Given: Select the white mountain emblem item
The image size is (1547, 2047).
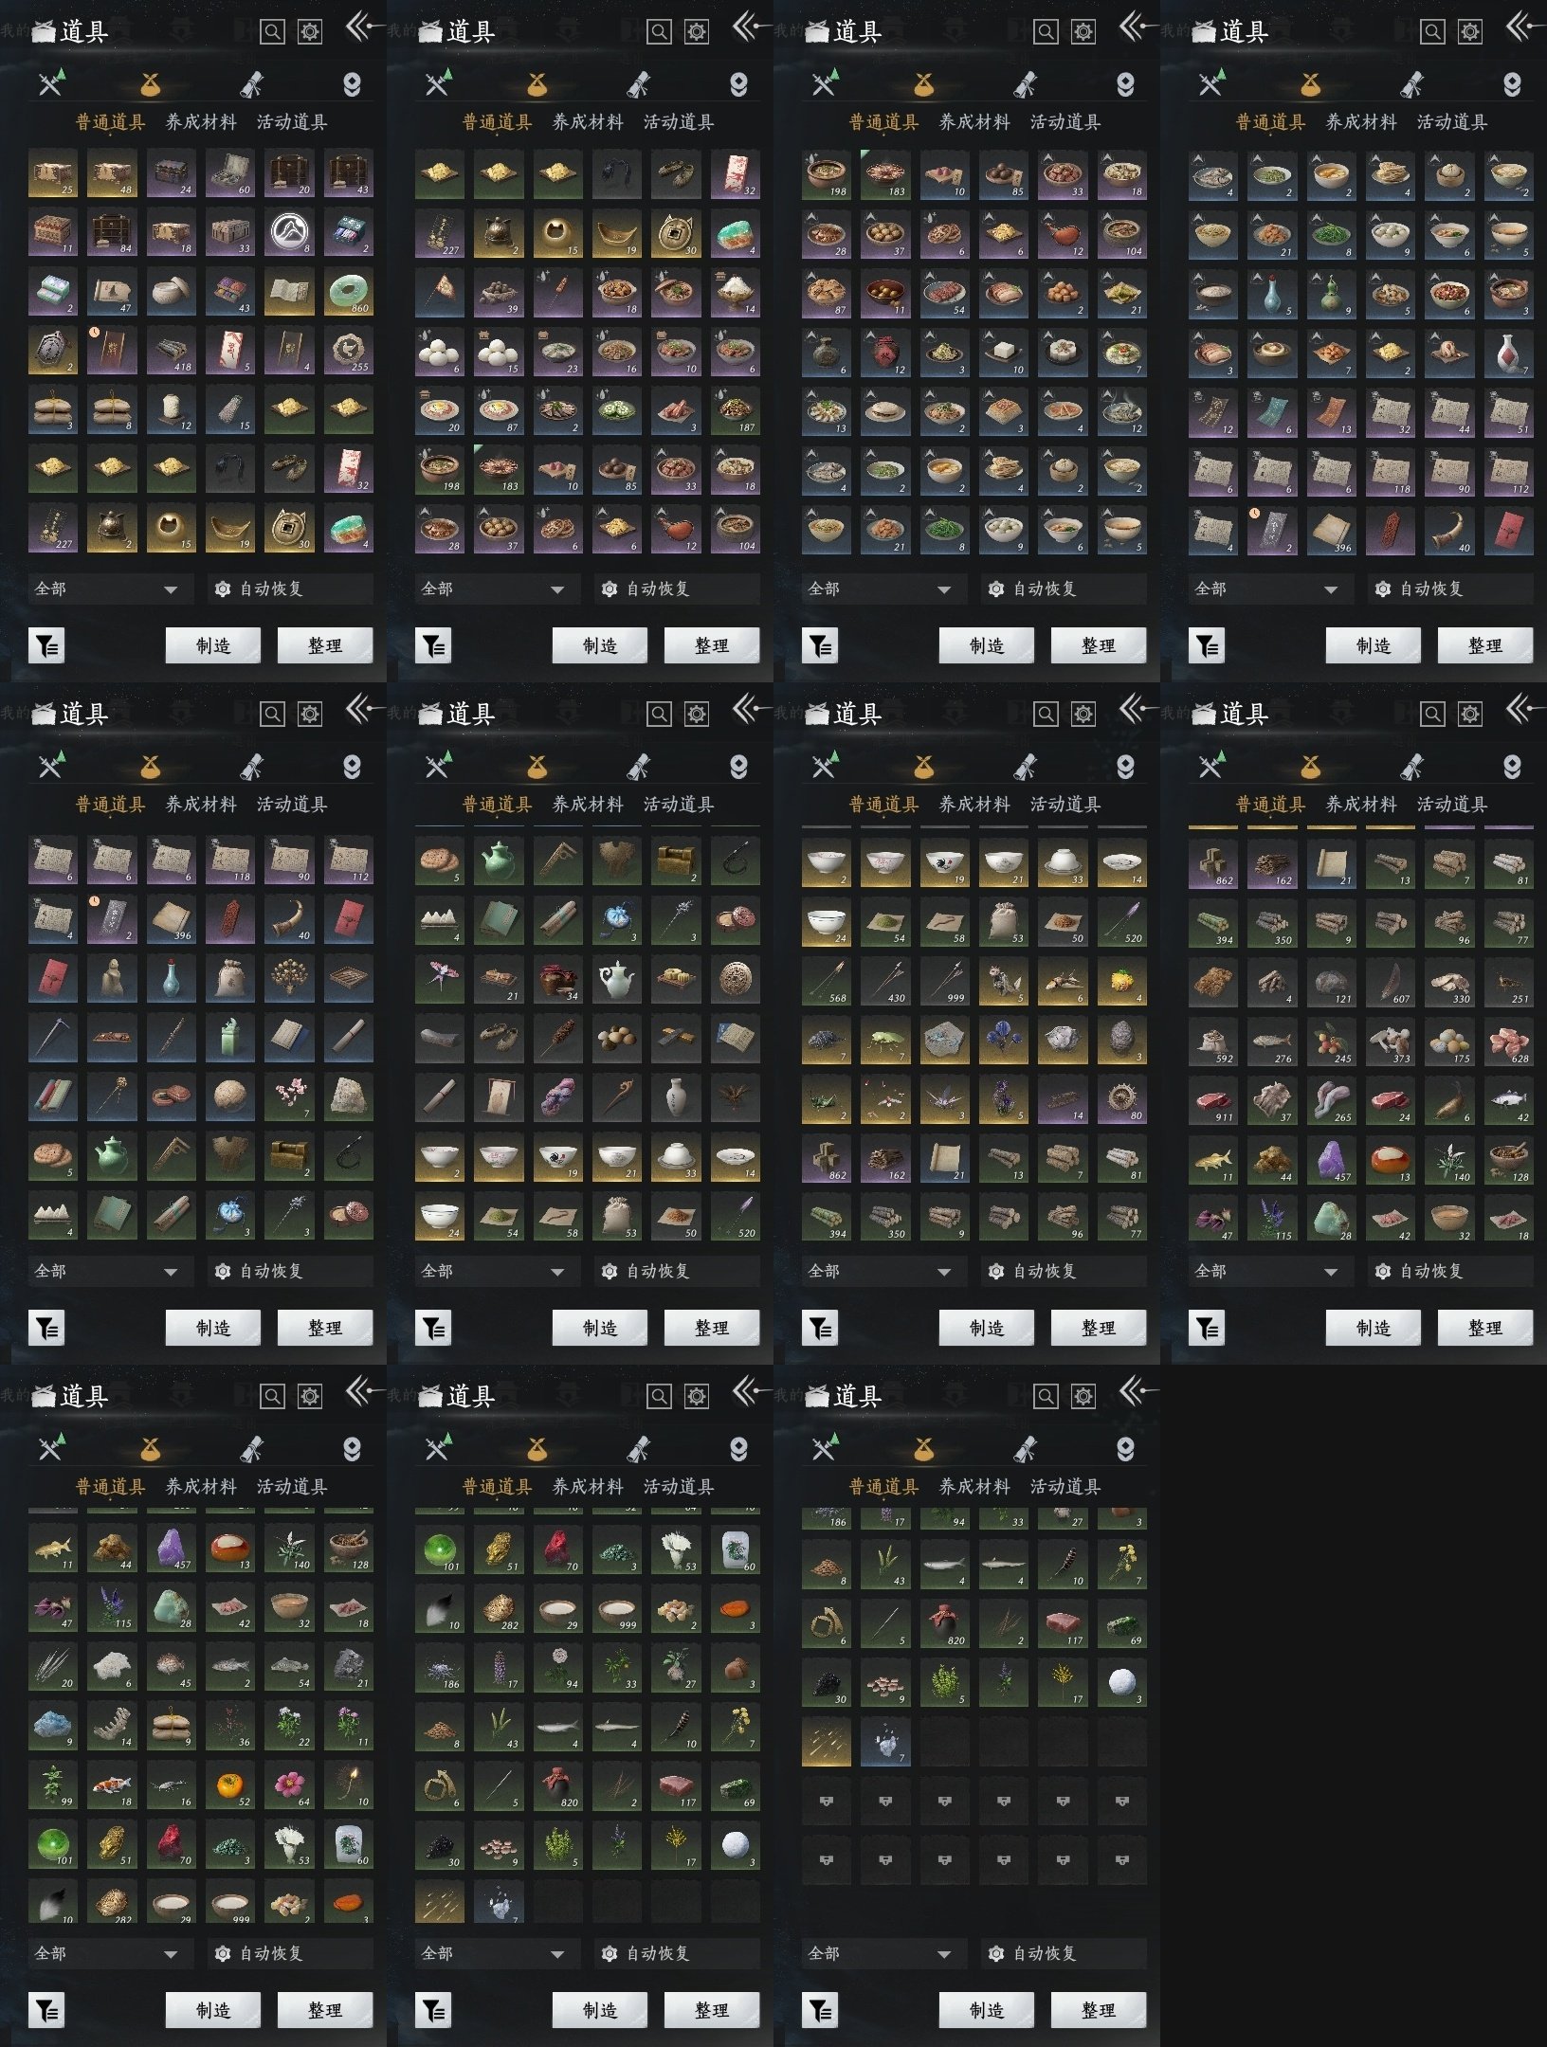Looking at the screenshot, I should 289,232.
